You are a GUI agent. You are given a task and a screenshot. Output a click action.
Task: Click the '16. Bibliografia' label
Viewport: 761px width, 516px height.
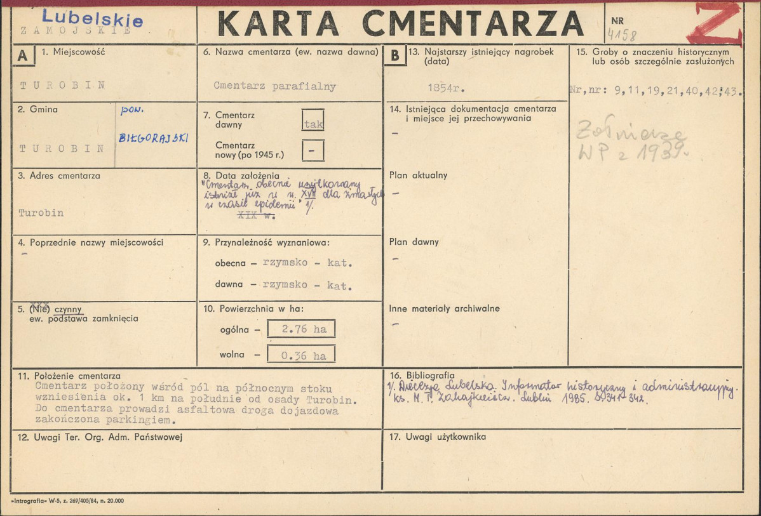(x=422, y=375)
